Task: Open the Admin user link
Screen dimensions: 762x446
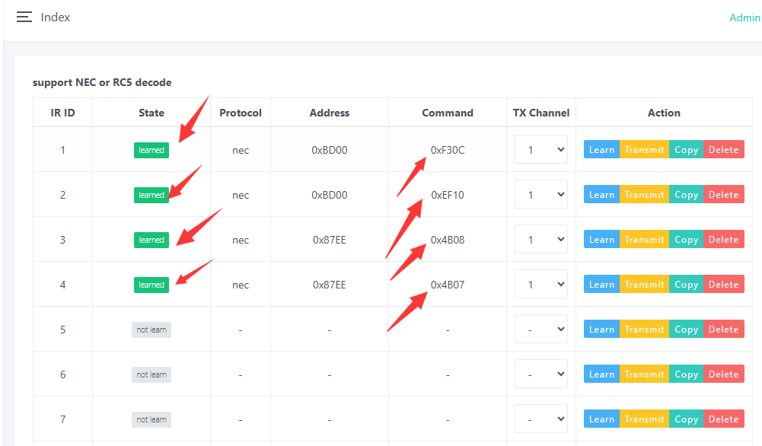Action: pyautogui.click(x=744, y=18)
